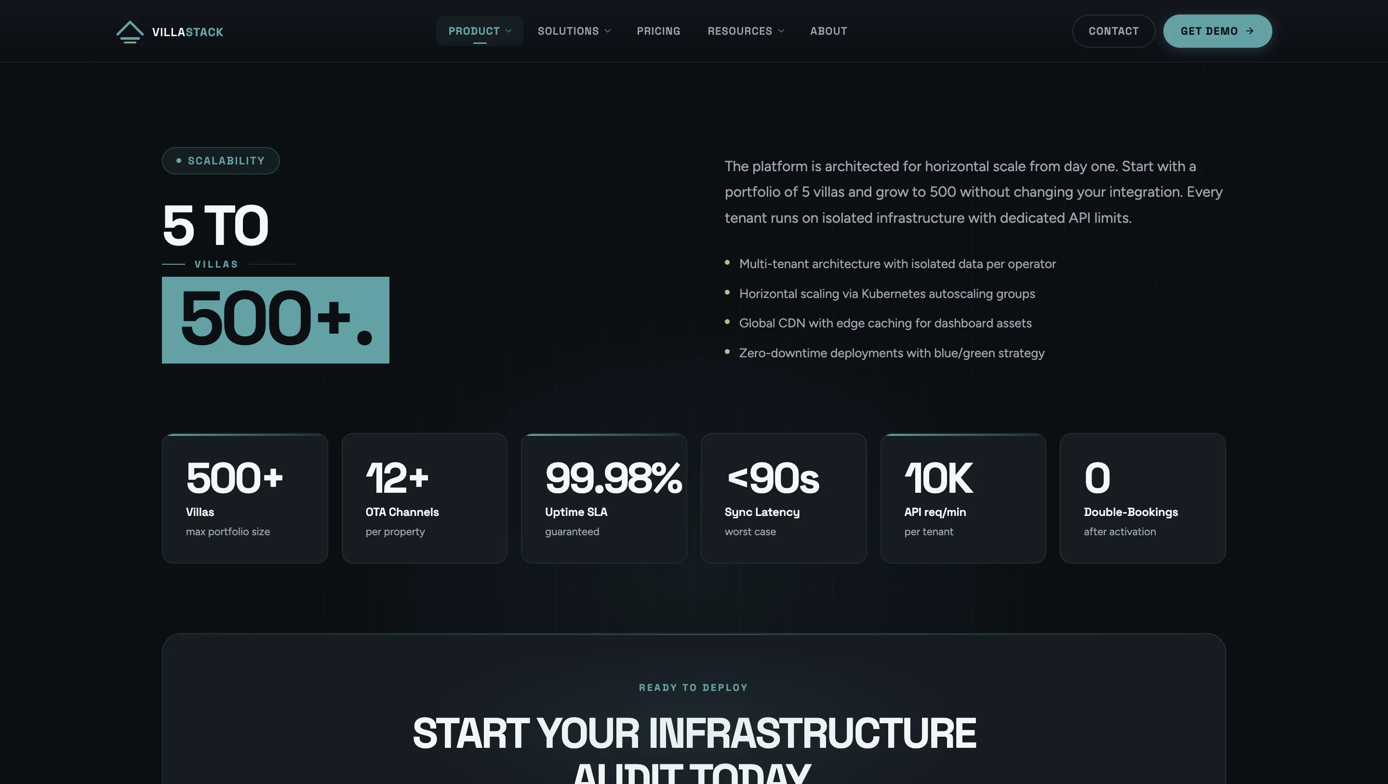Select the PRICING menu item
Screen dimensions: 1388x784
click(658, 31)
